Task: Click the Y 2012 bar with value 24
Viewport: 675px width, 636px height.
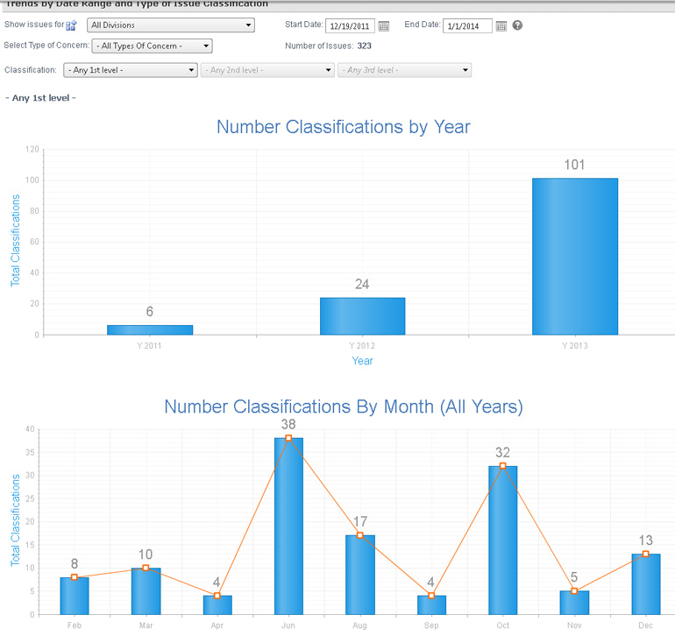Action: coord(362,316)
